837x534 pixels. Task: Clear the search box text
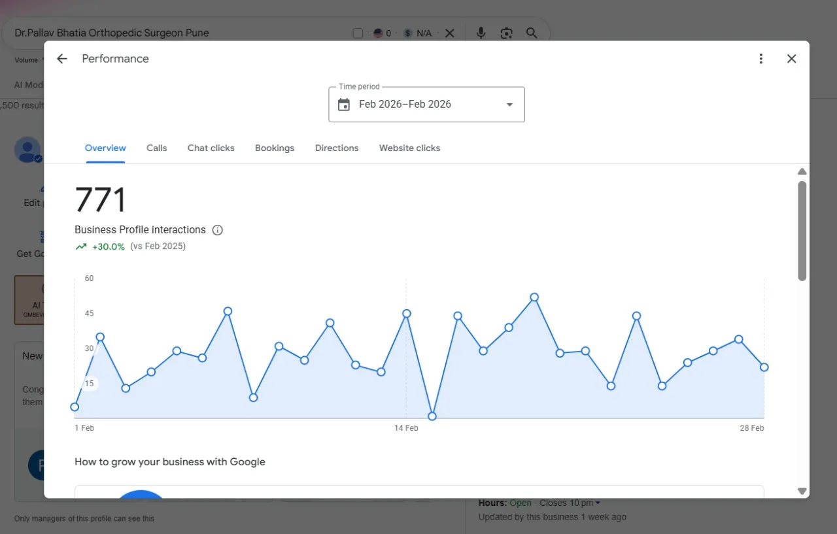(x=450, y=33)
